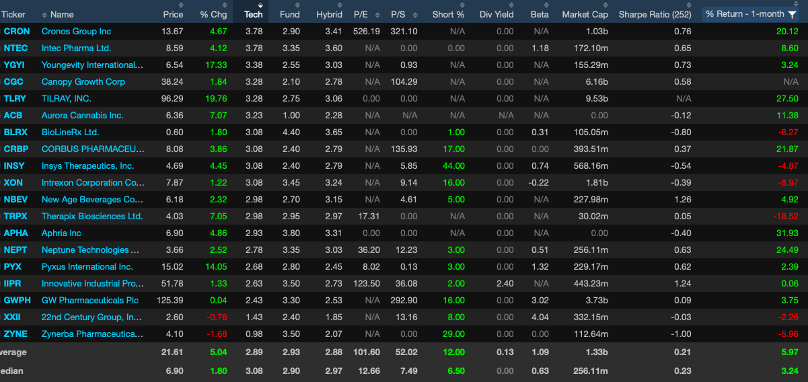Select the -18.52 return value for TRPX
The height and width of the screenshot is (382, 808).
pos(785,217)
